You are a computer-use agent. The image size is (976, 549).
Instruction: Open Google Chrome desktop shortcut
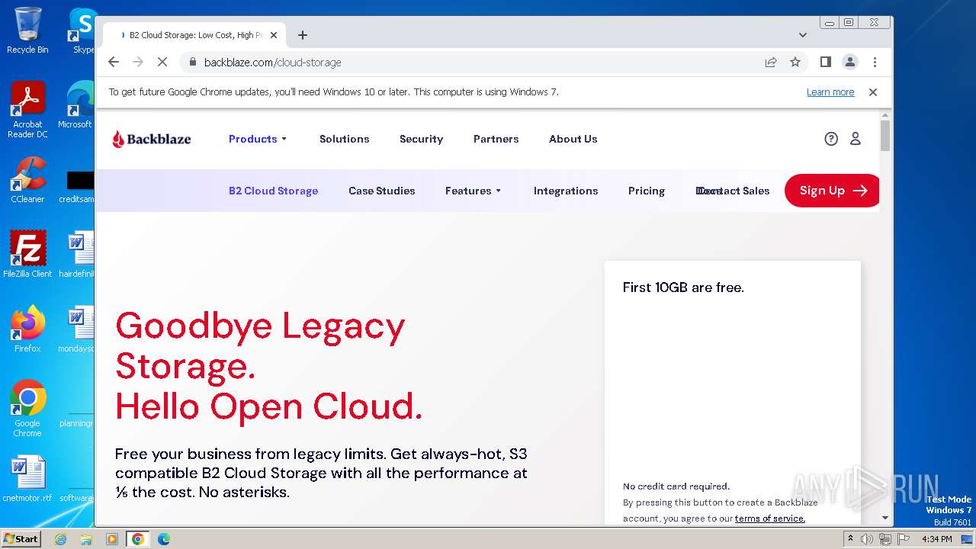(x=27, y=409)
